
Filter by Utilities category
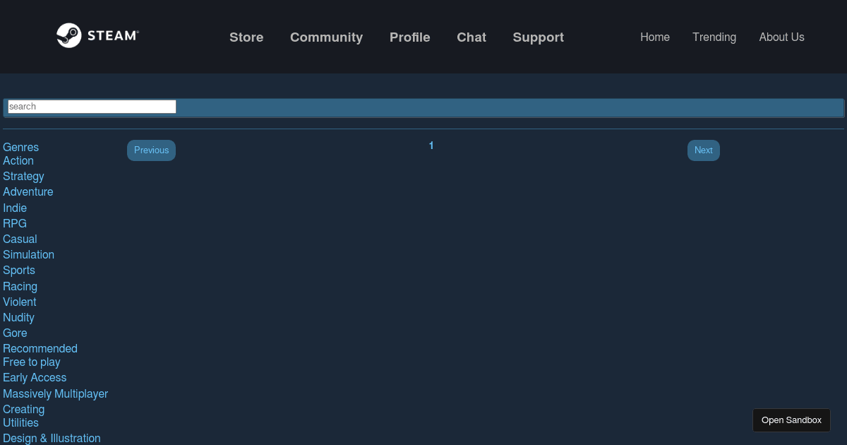pyautogui.click(x=20, y=422)
